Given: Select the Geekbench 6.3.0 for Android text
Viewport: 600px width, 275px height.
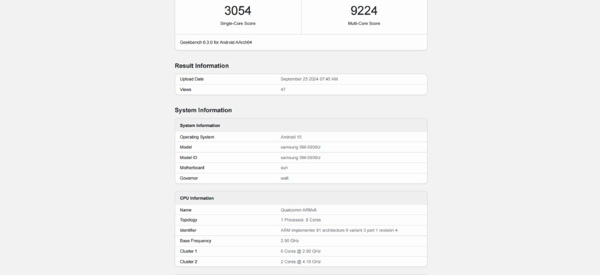Looking at the screenshot, I should point(215,42).
